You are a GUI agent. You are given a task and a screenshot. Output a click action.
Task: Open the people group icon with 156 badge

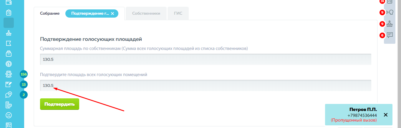point(9,74)
